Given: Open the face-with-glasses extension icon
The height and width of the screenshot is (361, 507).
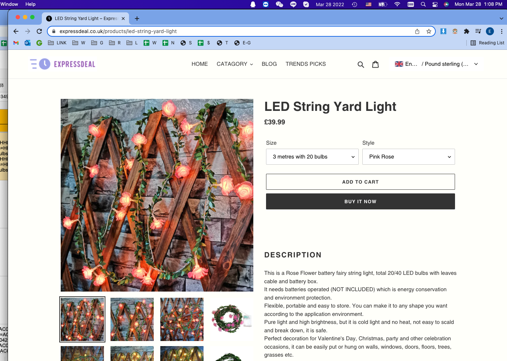Looking at the screenshot, I should (x=455, y=31).
